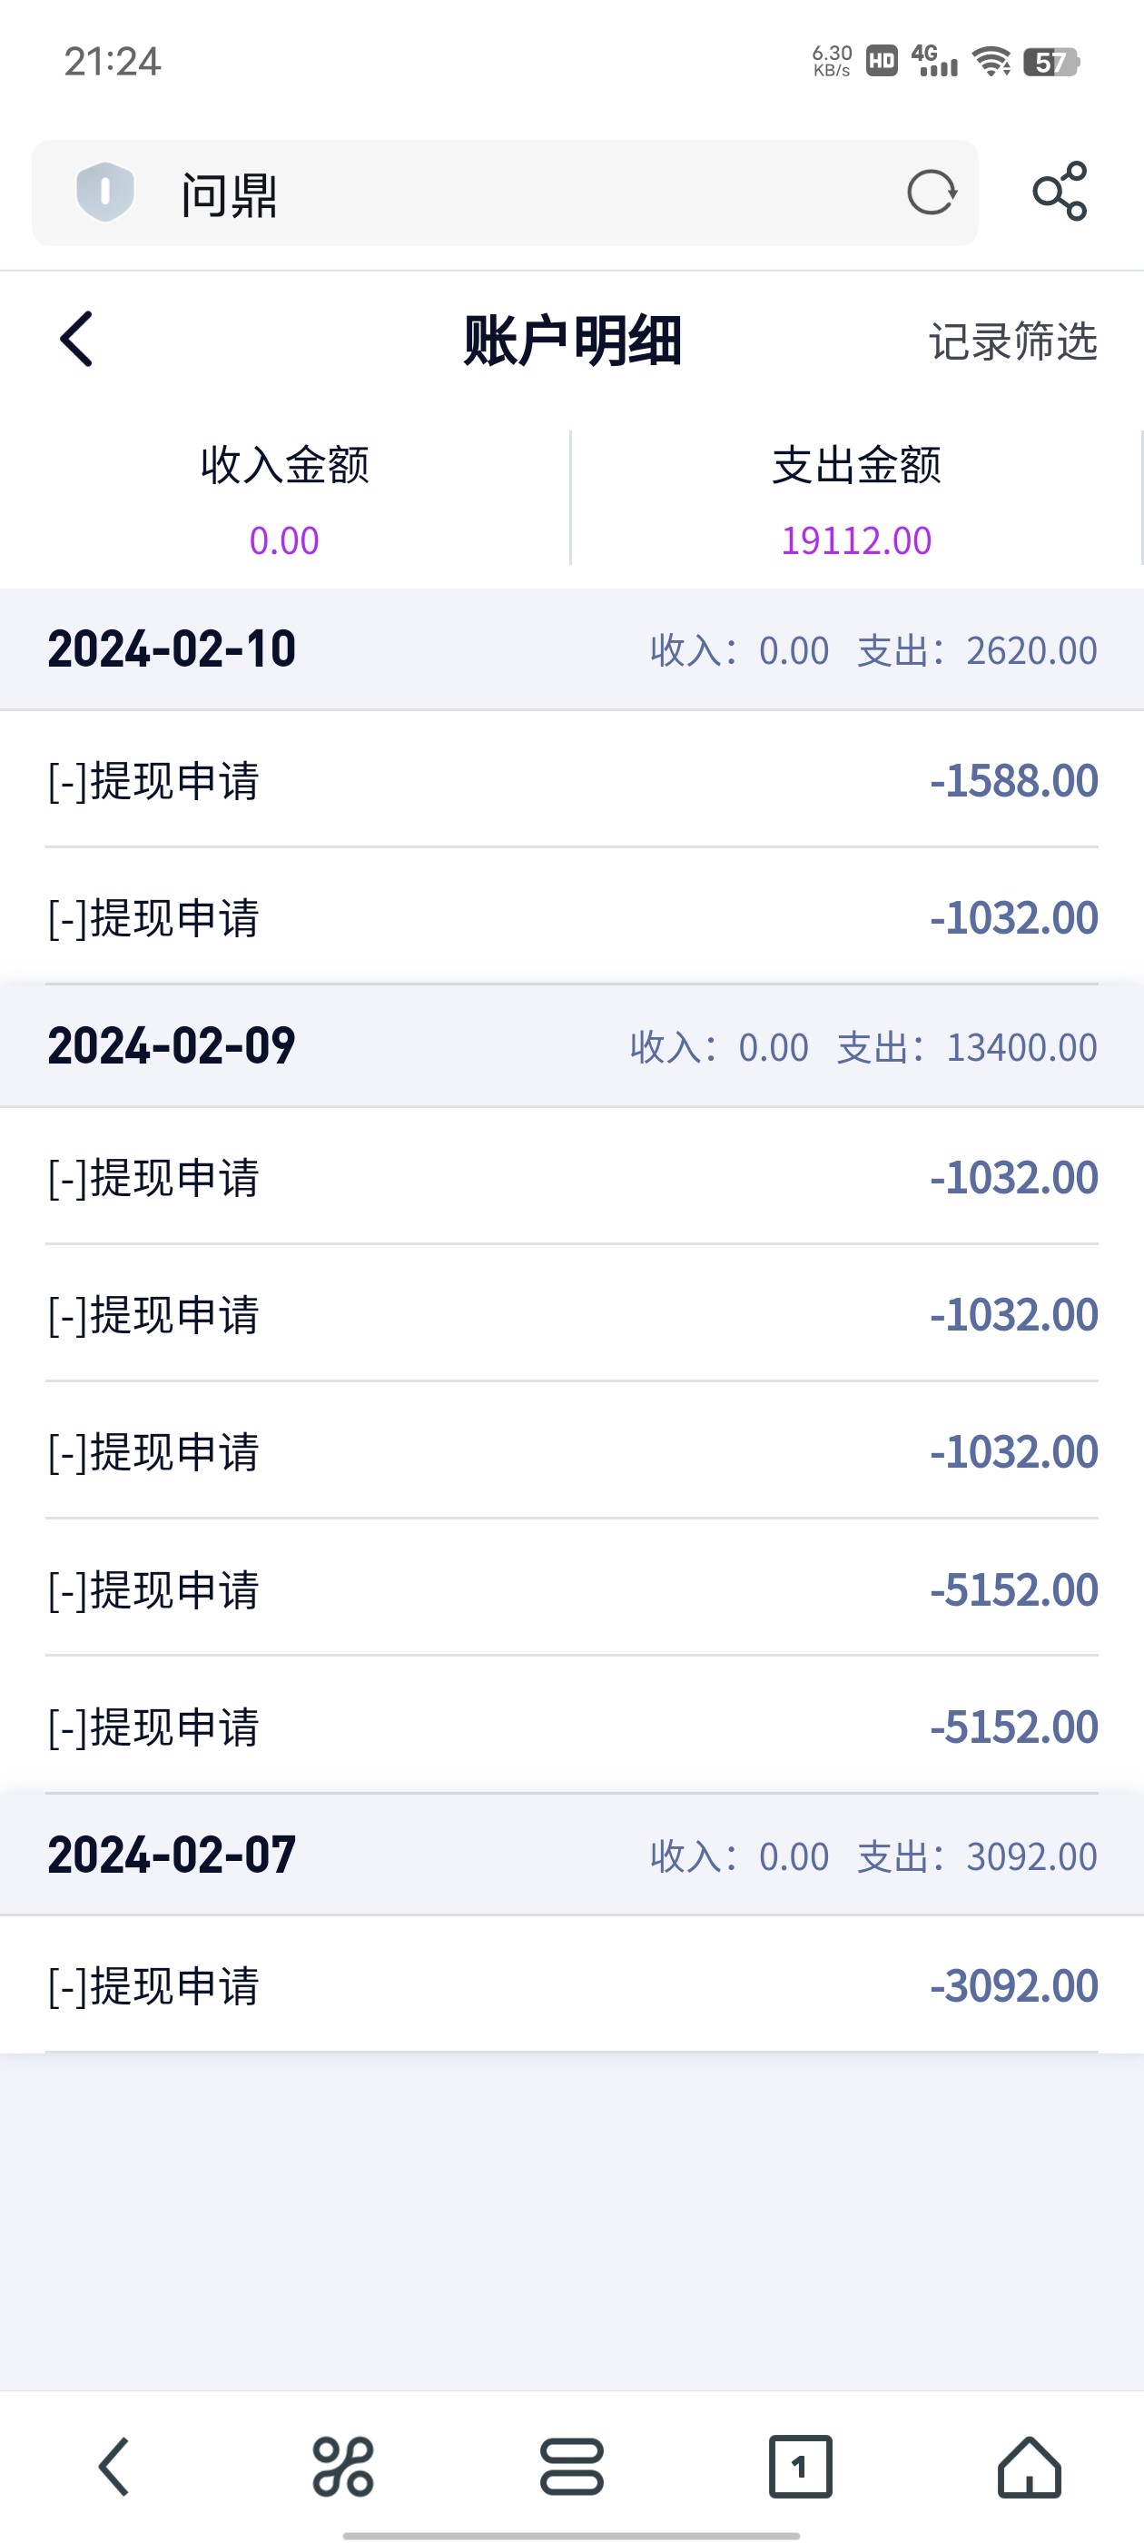Select the 支出金额 summary tab
1144x2543 pixels.
coord(856,500)
